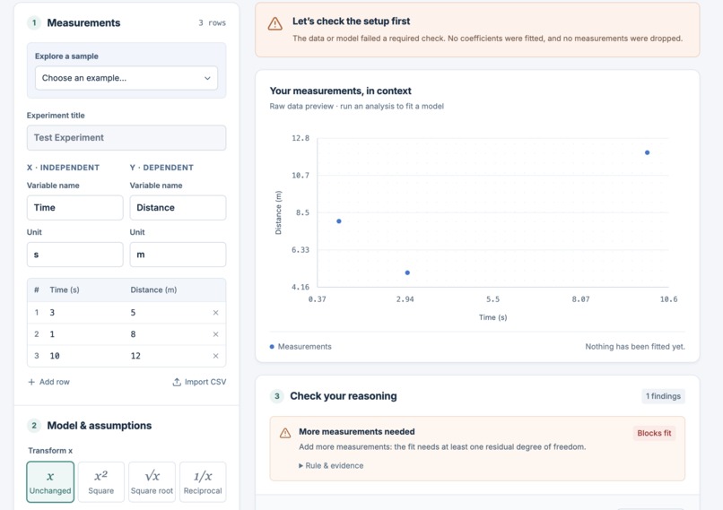Open the Choose an example dropdown
The image size is (723, 510).
pos(126,78)
